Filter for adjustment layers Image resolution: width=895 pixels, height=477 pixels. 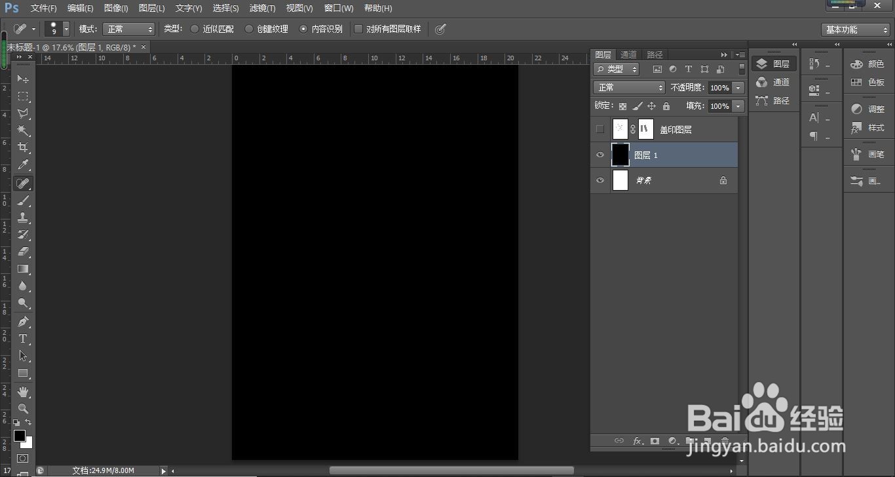click(673, 69)
